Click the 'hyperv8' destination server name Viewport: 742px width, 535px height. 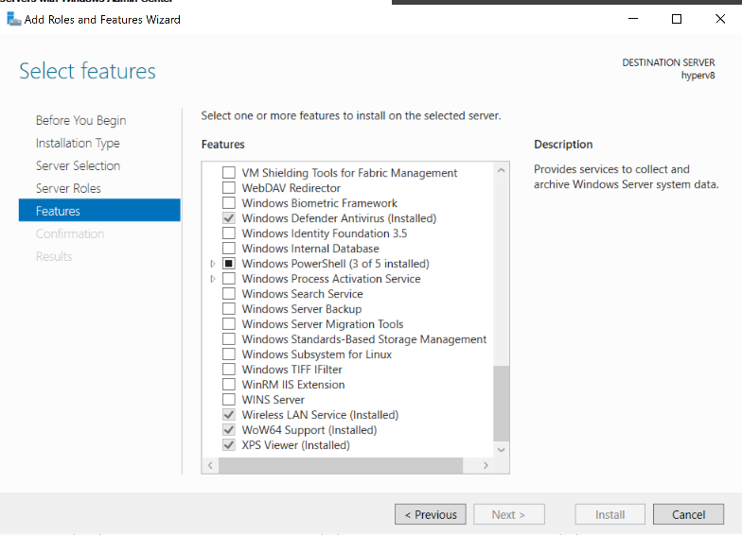[698, 76]
